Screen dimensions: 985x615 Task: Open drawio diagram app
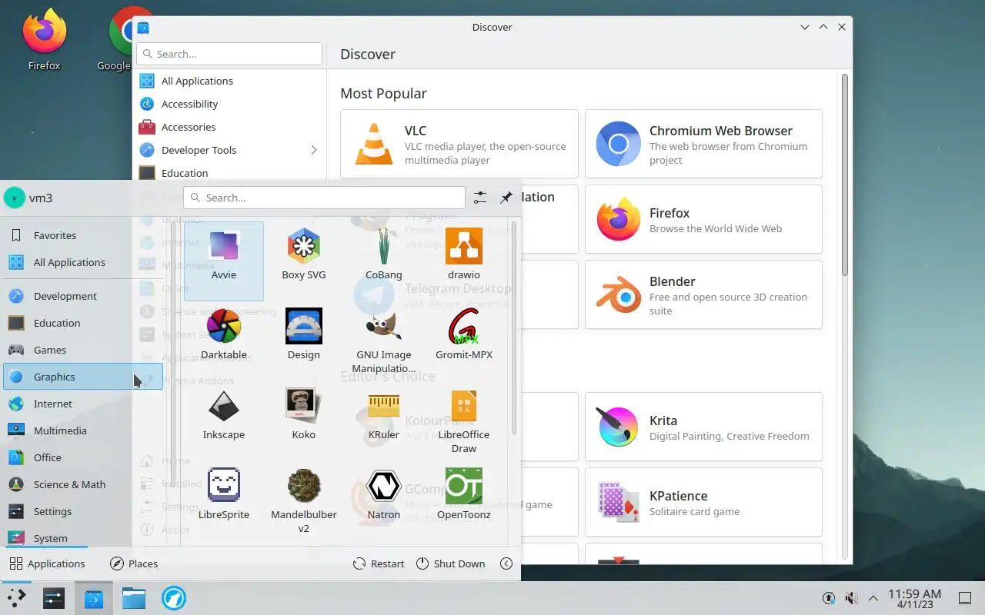point(464,261)
